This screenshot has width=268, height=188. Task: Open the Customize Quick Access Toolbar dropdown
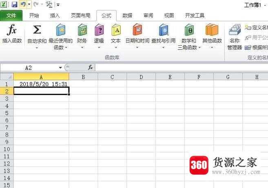pos(58,5)
